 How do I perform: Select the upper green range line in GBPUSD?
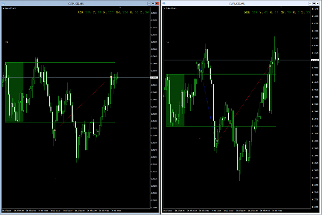[60, 62]
